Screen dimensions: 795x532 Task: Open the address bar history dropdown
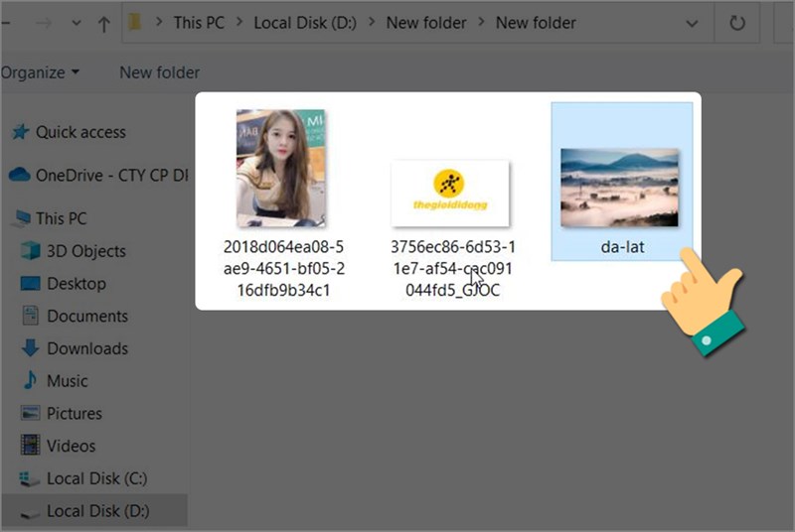pyautogui.click(x=692, y=23)
